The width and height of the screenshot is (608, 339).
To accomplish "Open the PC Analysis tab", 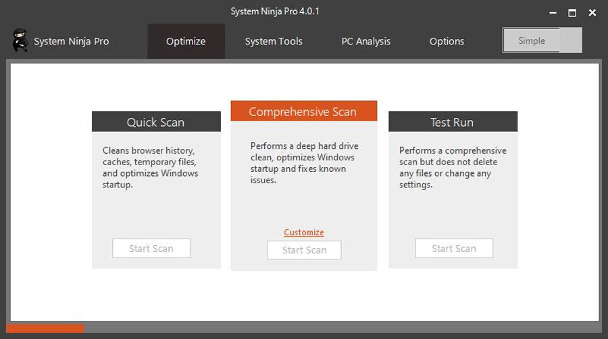I will (x=365, y=41).
